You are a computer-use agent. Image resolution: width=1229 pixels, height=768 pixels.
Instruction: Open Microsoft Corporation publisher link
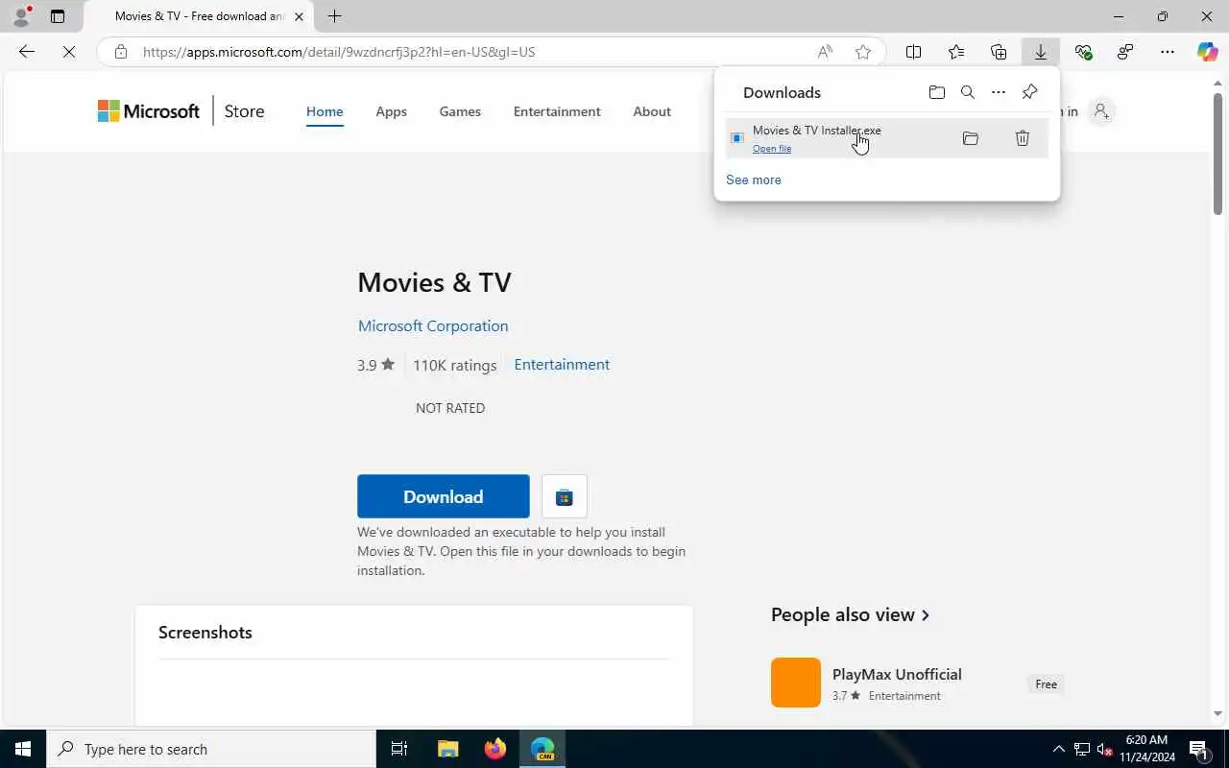pyautogui.click(x=433, y=325)
